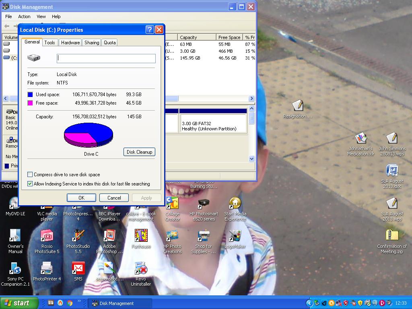Select the Adobe Photoshop desktop shortcut
This screenshot has width=412, height=309.
pos(109,236)
